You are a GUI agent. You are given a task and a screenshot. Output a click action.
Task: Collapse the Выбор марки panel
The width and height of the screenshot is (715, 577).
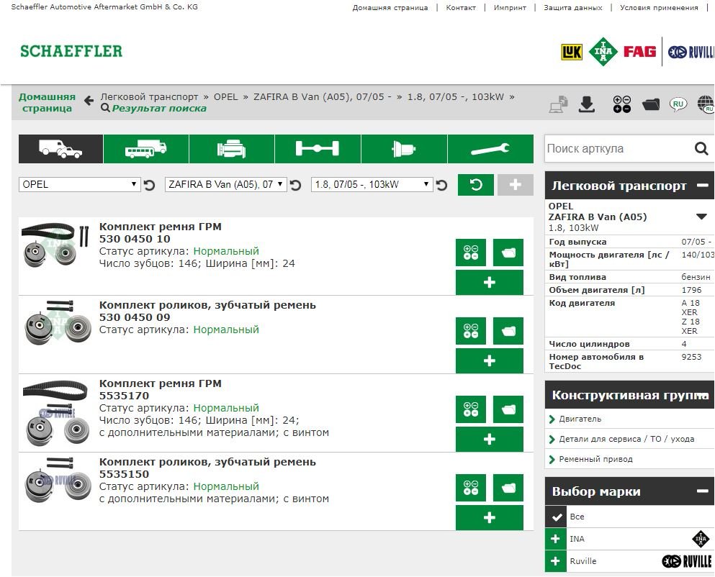703,491
